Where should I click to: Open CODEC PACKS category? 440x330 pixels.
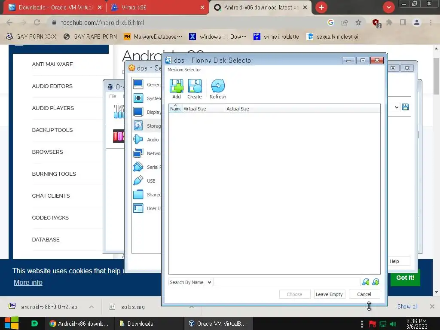point(50,217)
